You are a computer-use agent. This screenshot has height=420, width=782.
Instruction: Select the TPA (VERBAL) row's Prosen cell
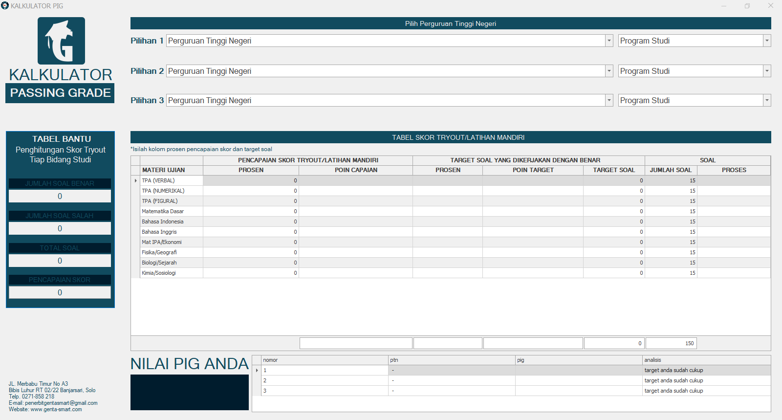point(251,180)
